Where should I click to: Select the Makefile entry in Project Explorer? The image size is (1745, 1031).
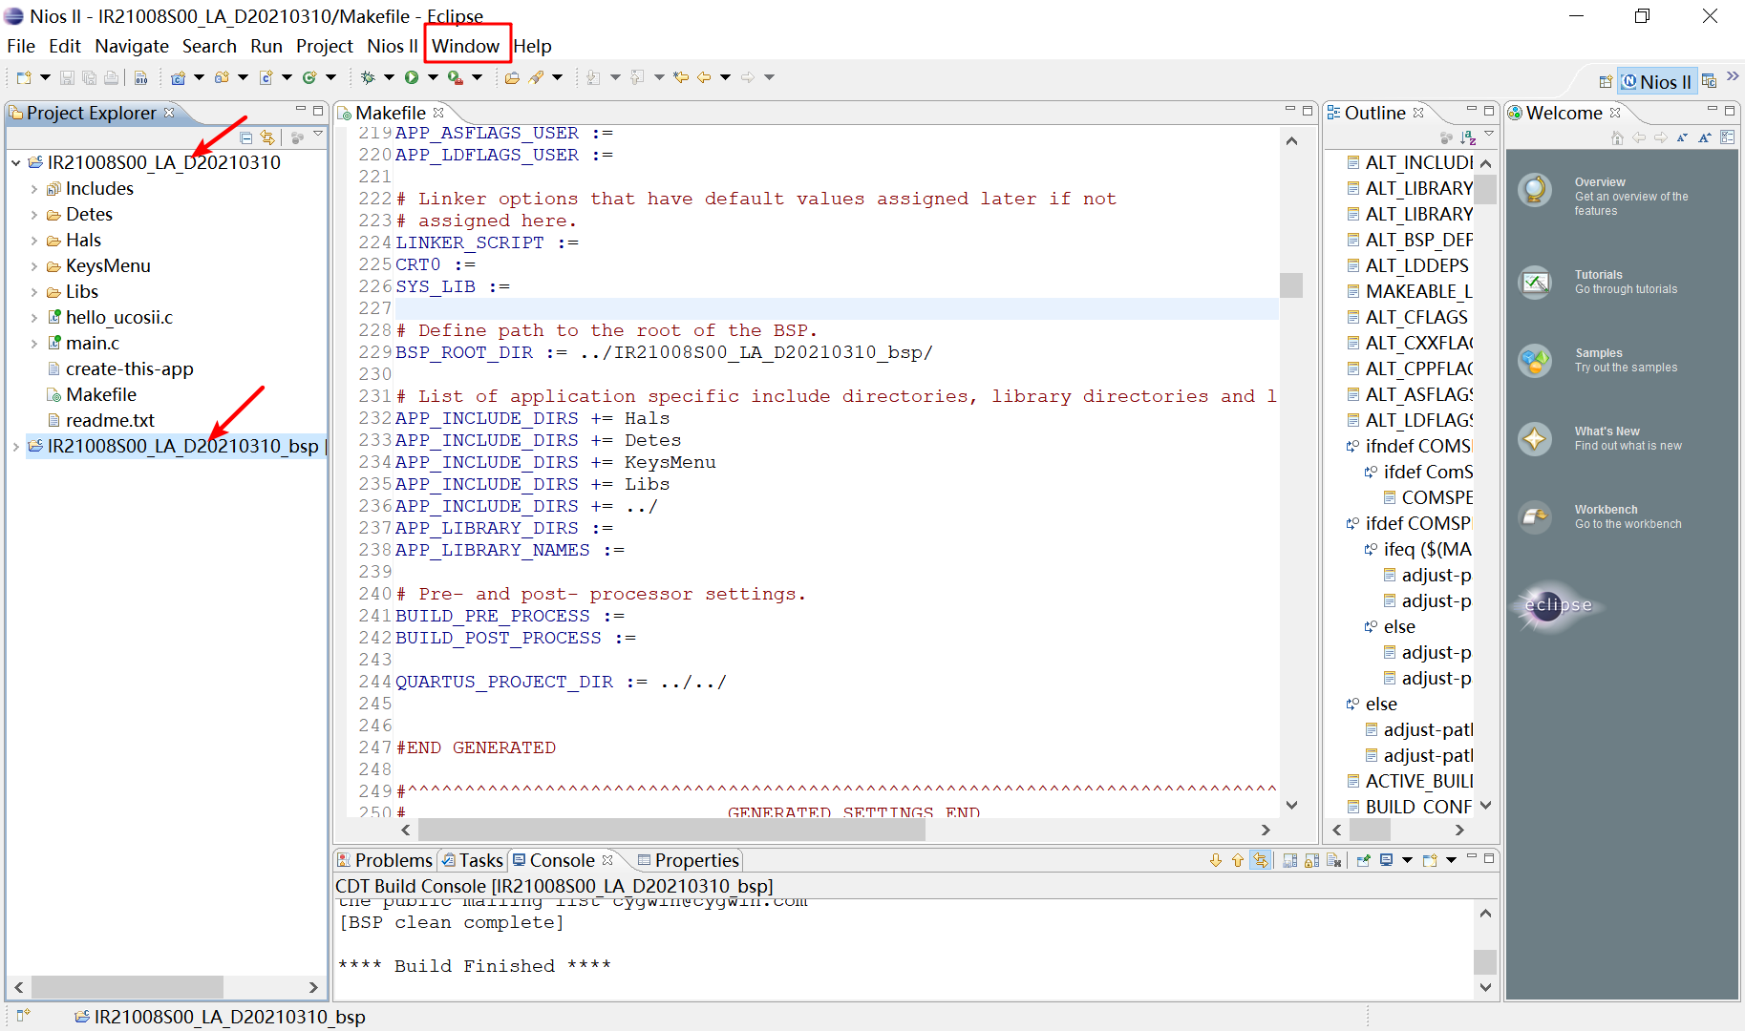(x=100, y=394)
